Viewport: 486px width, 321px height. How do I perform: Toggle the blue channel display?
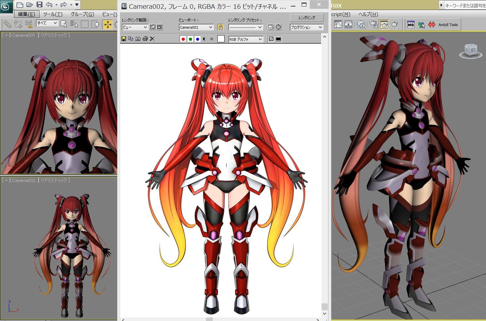(197, 39)
